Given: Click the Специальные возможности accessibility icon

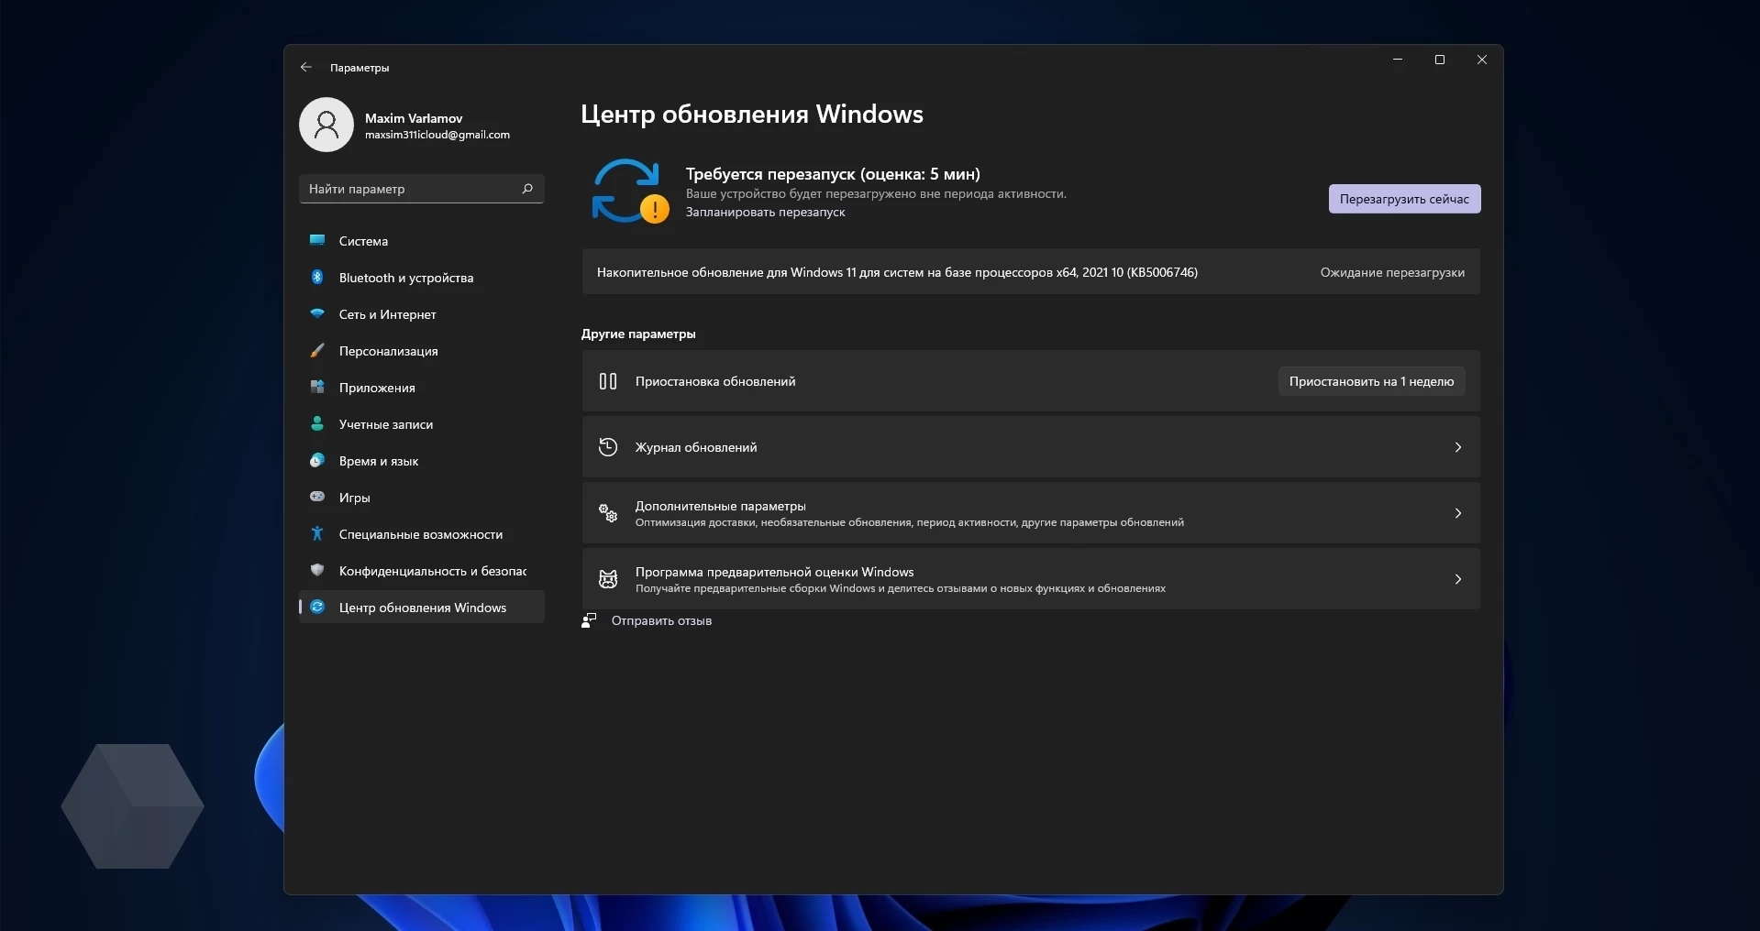Looking at the screenshot, I should (317, 533).
